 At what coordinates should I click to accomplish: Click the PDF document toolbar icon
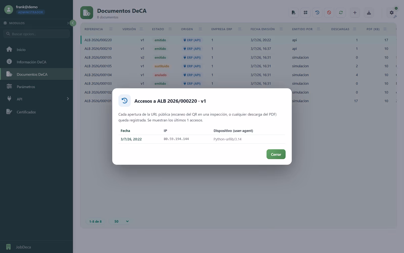(x=294, y=13)
